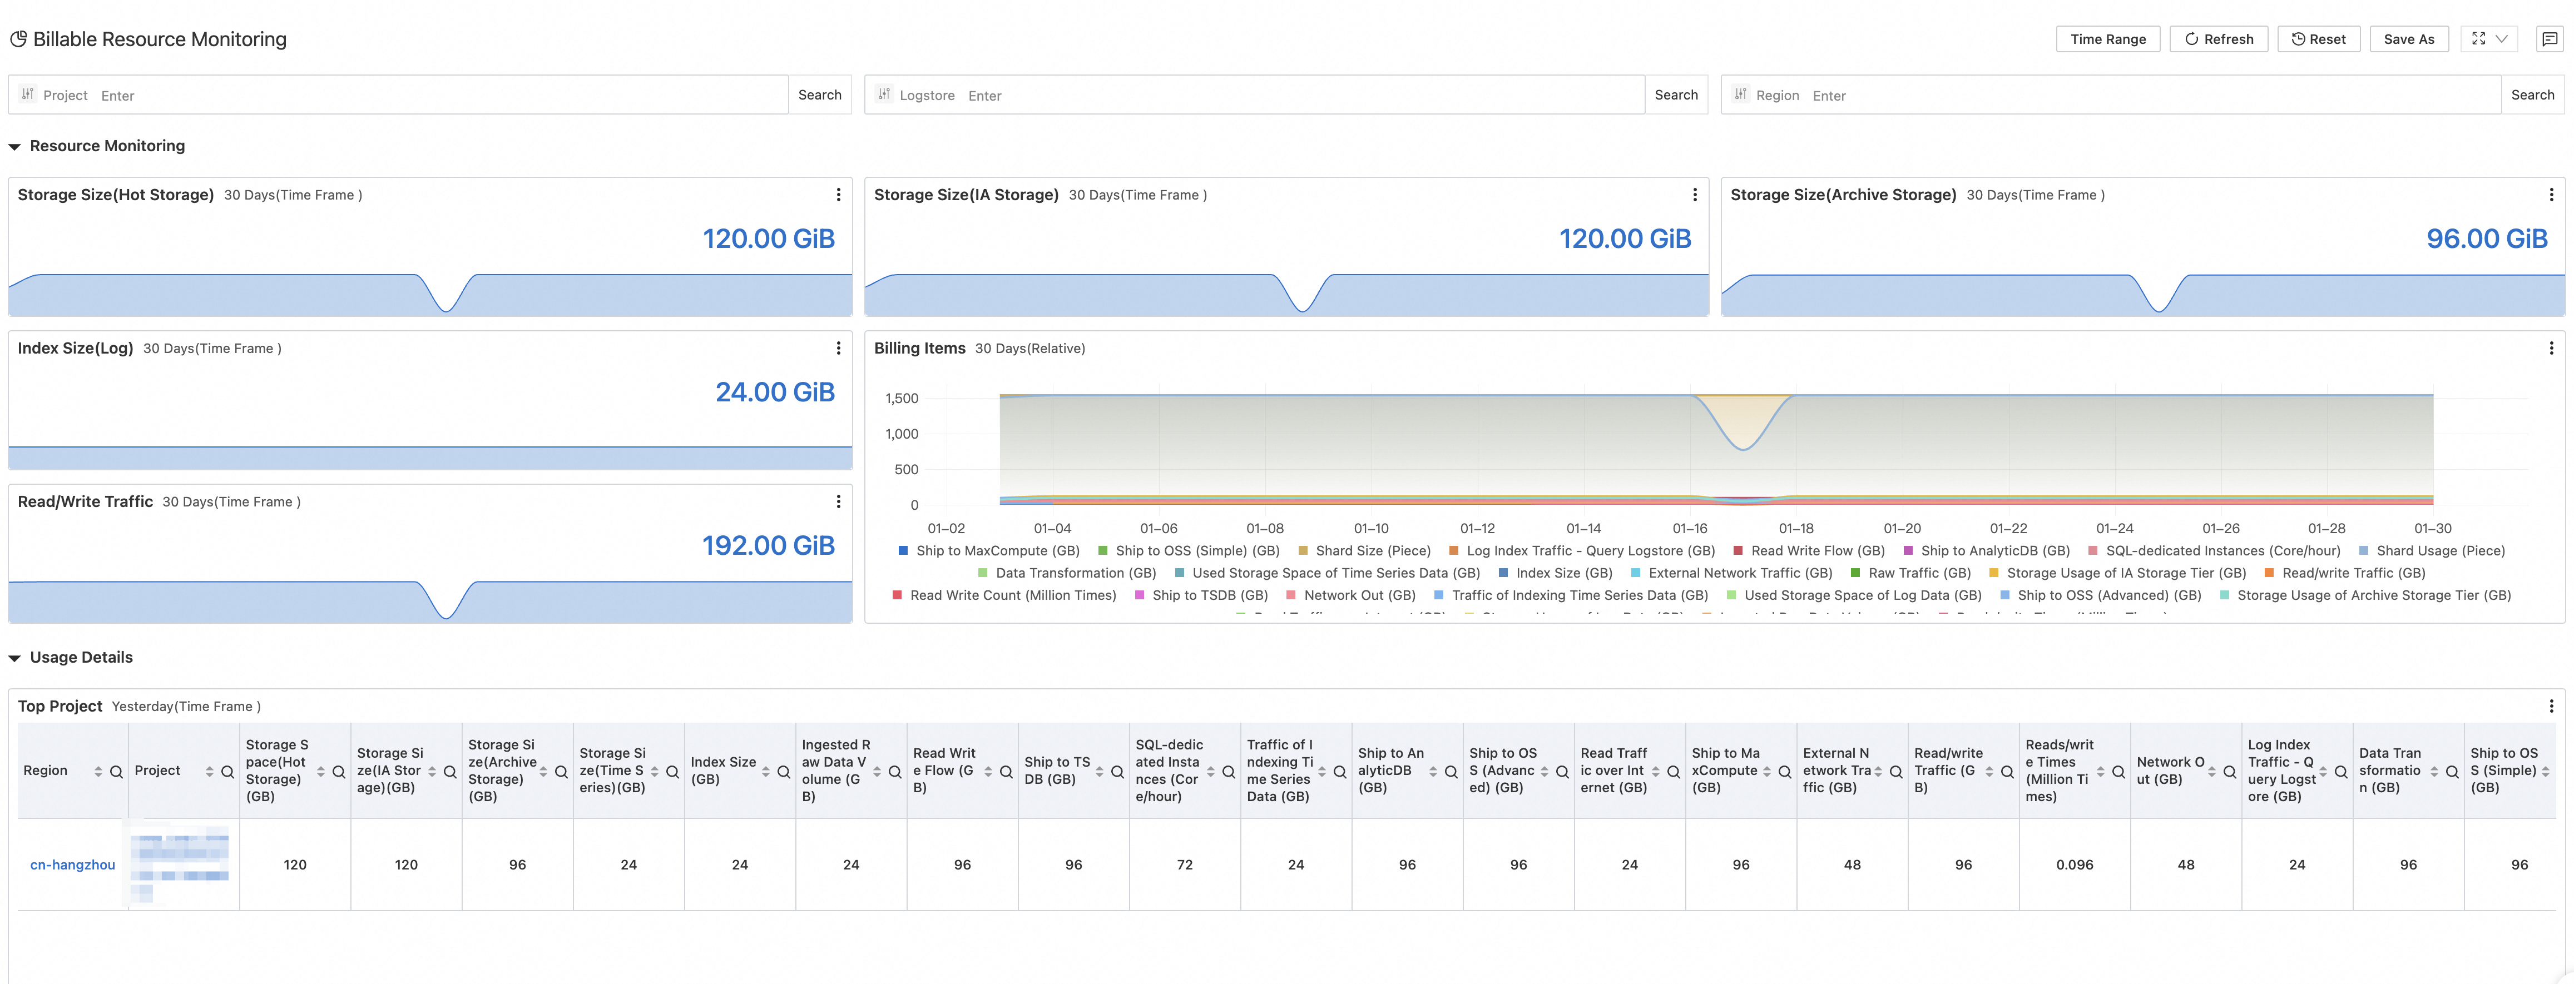The image size is (2574, 984).
Task: Click Search button for Region filter
Action: (x=2532, y=95)
